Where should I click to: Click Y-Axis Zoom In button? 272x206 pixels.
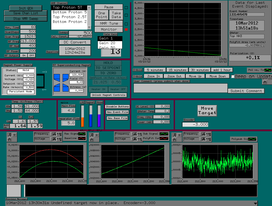click(154, 76)
